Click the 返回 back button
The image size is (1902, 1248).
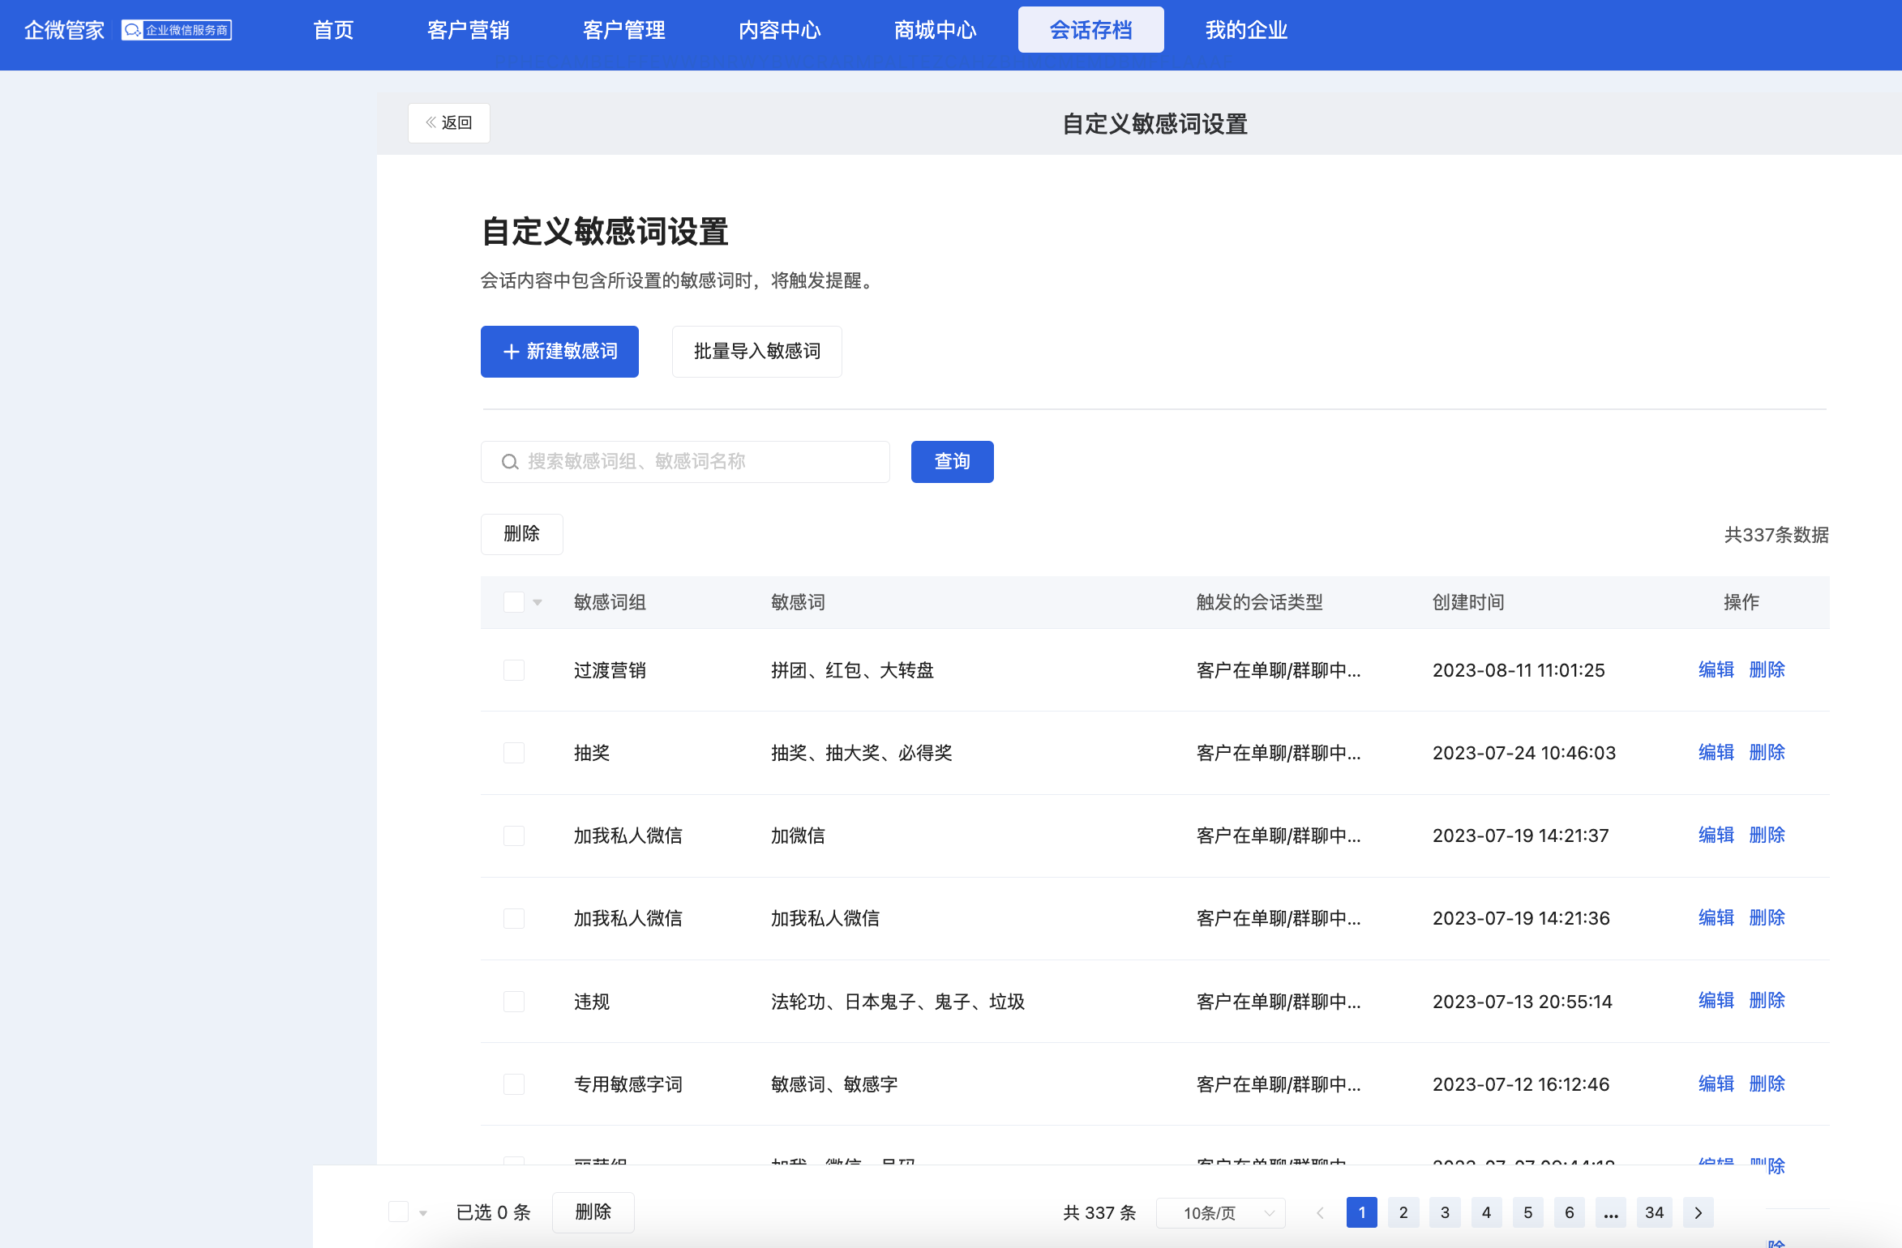449,123
